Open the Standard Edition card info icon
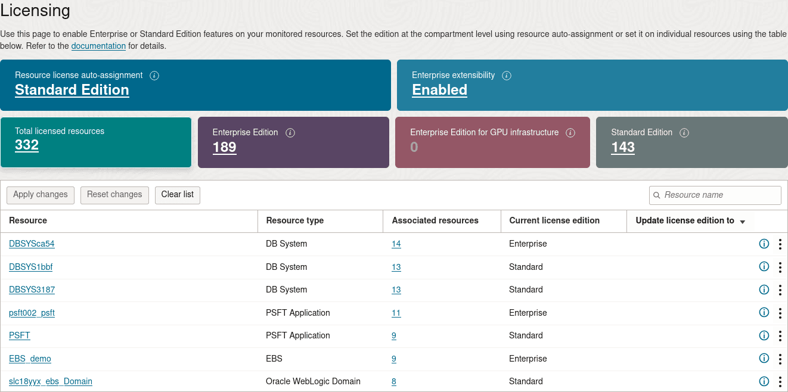This screenshot has height=392, width=788. click(684, 132)
